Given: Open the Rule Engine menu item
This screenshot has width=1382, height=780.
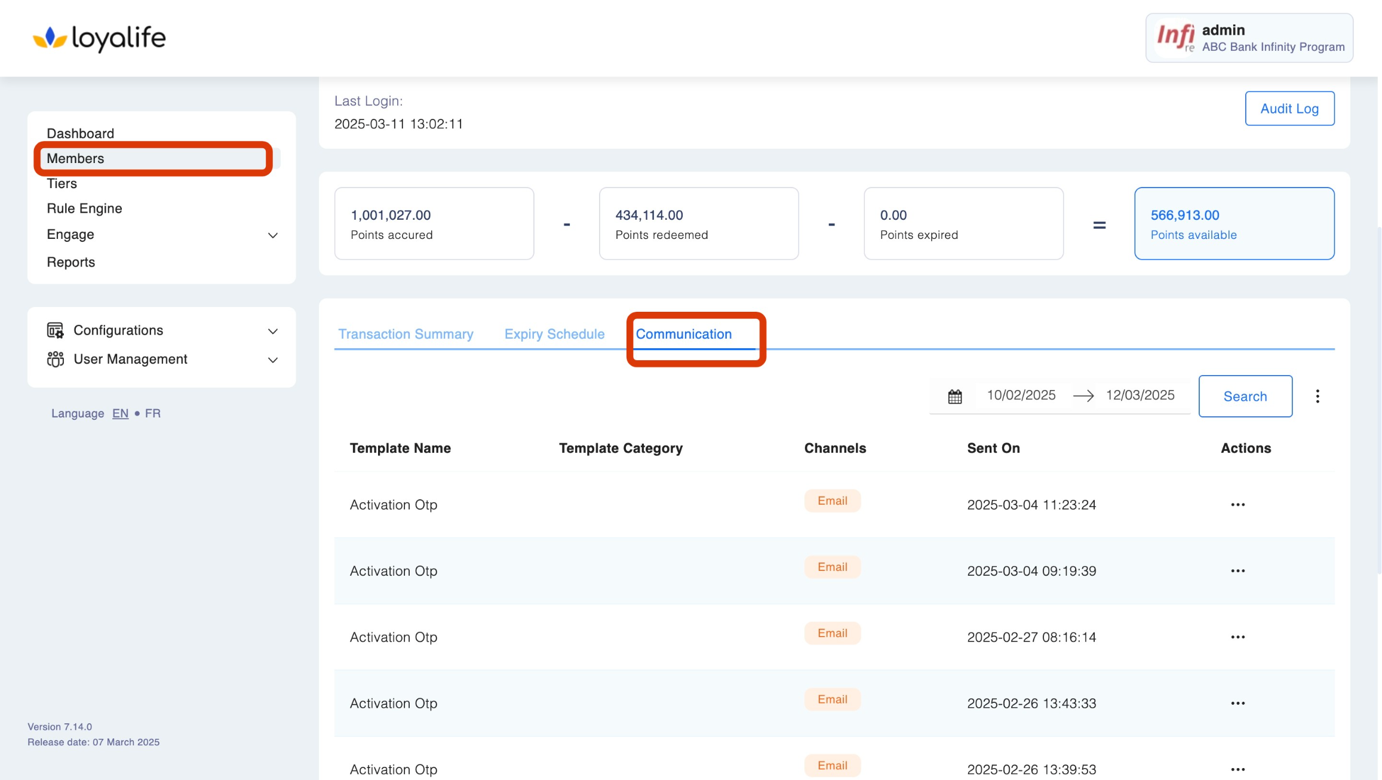Looking at the screenshot, I should click(84, 208).
